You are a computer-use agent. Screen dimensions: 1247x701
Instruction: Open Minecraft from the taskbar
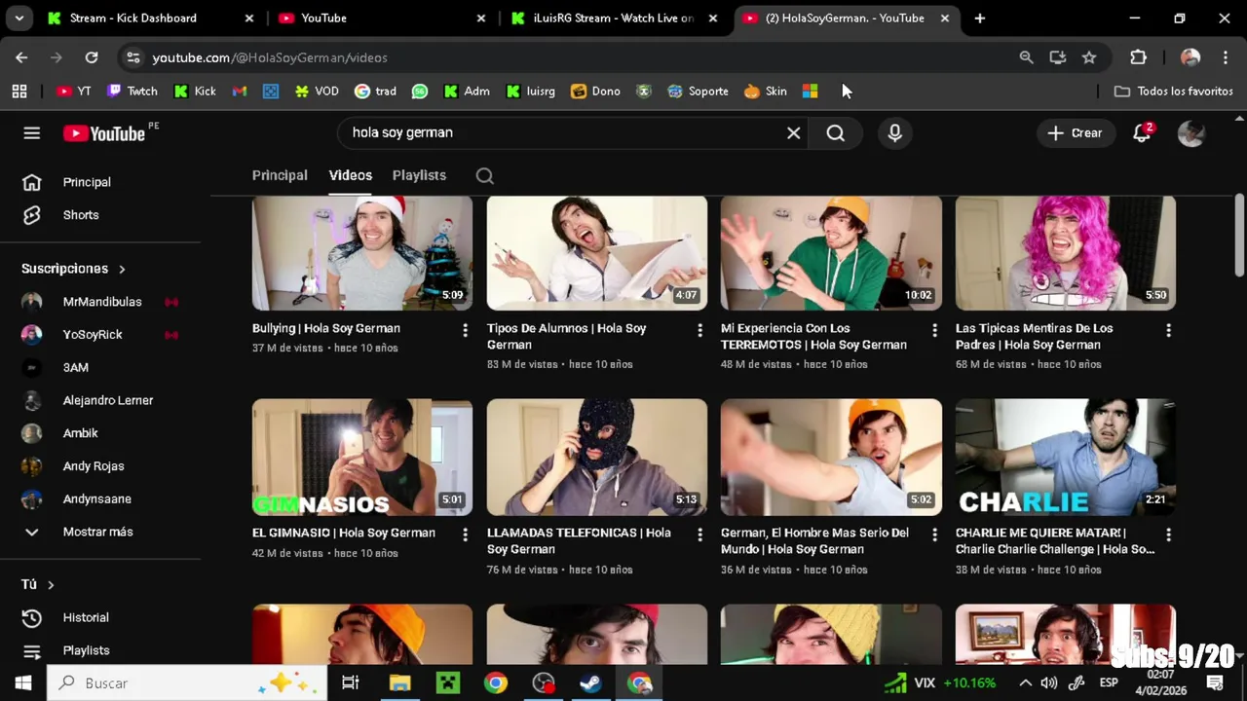(x=447, y=683)
